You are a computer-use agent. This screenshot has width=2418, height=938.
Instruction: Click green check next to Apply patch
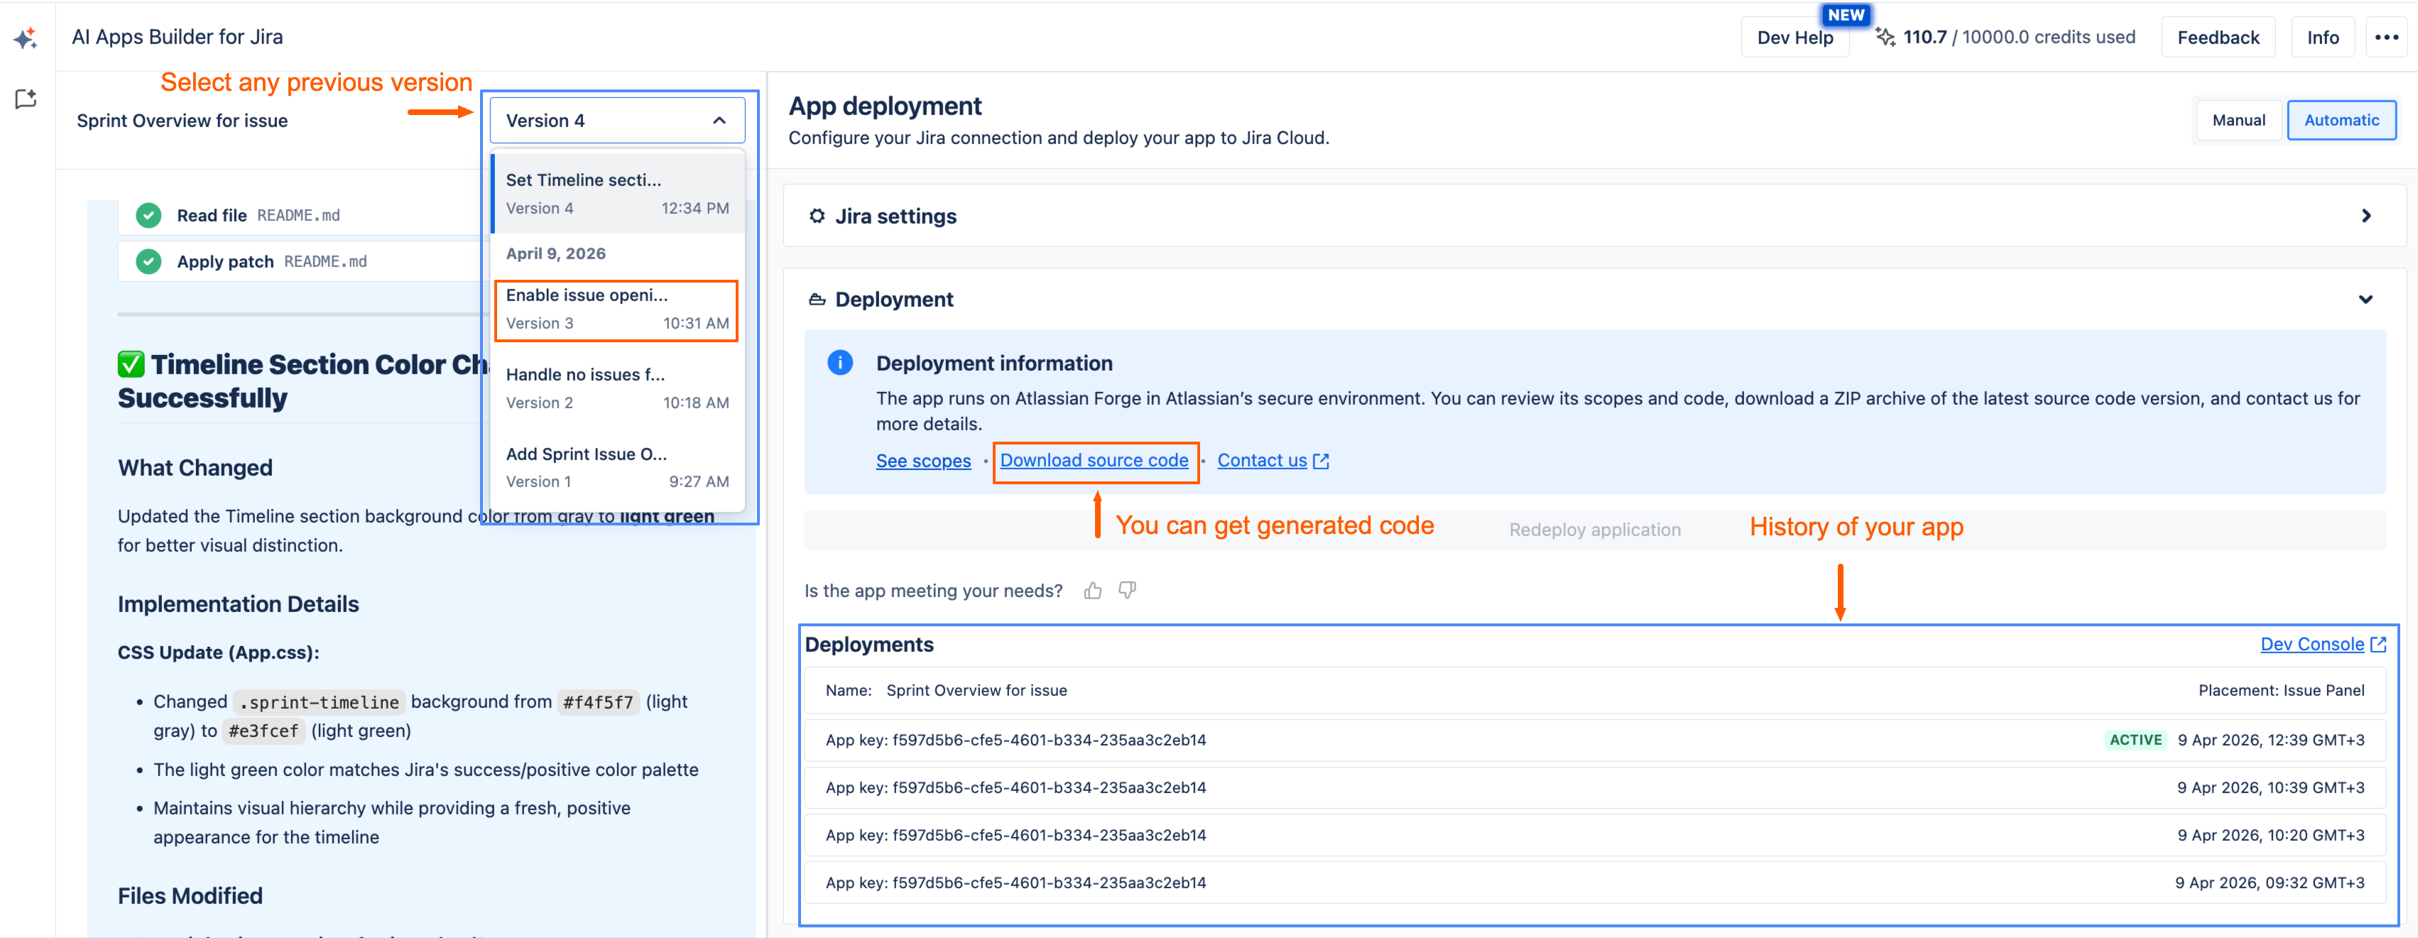pos(148,261)
